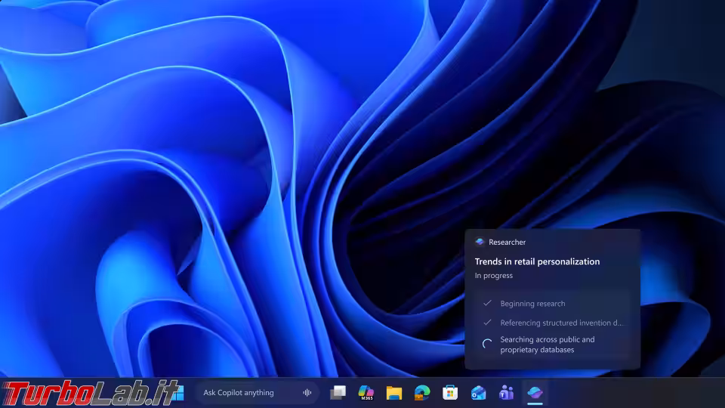The width and height of the screenshot is (725, 408).
Task: Click the Ask Copilot anything search box
Action: (257, 393)
